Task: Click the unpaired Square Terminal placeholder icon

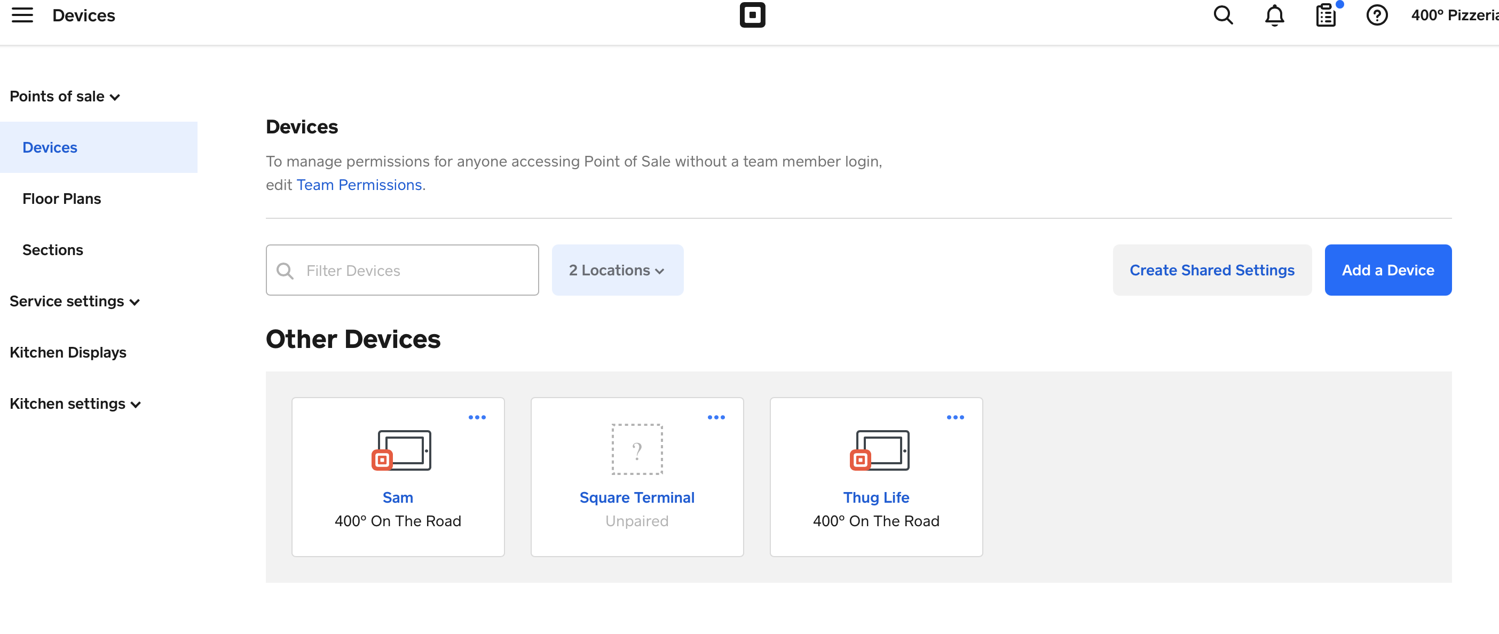Action: coord(637,449)
